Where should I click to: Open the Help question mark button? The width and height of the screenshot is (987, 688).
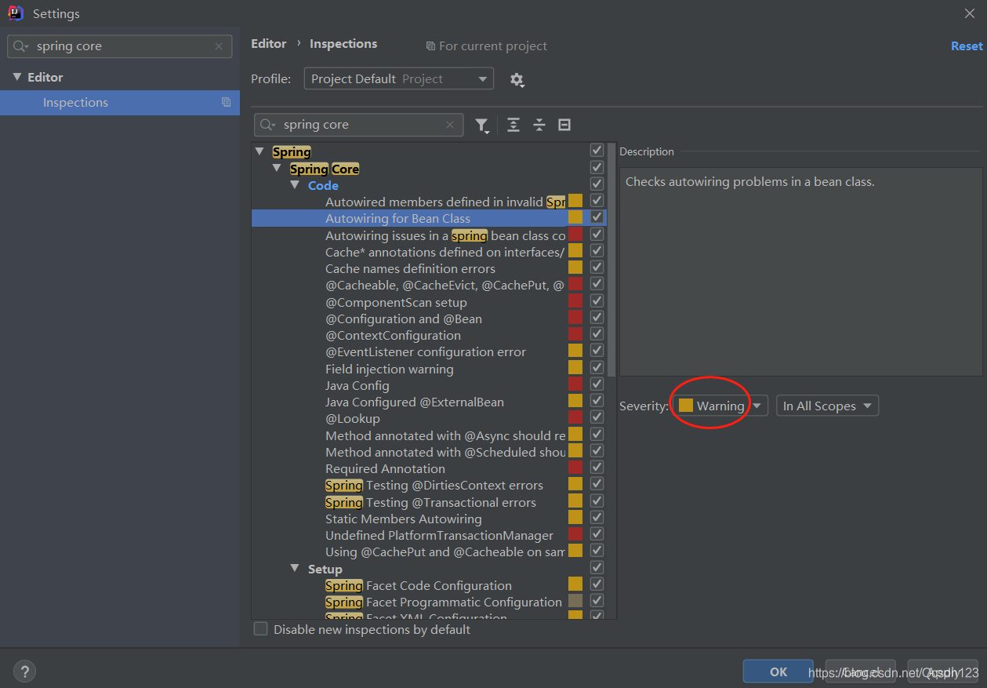(24, 672)
